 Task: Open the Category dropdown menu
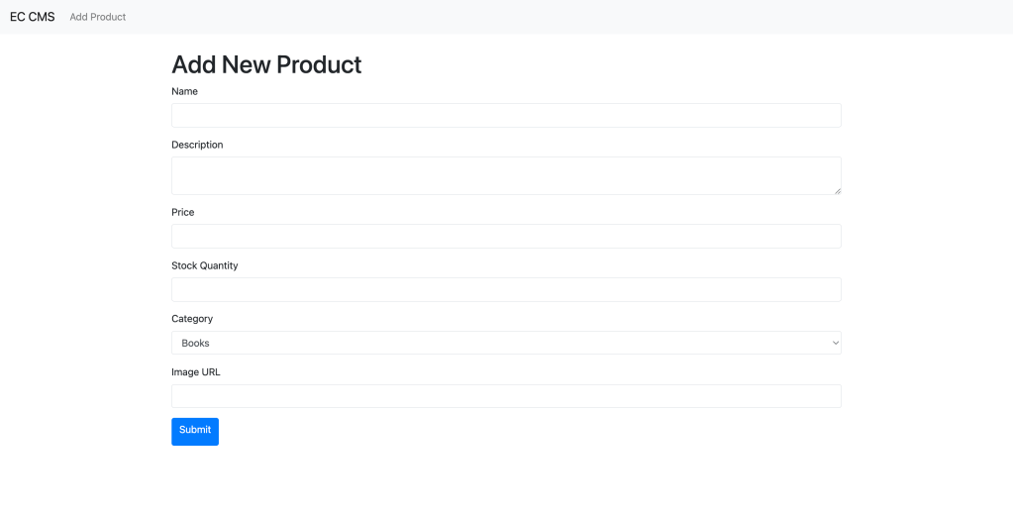506,344
